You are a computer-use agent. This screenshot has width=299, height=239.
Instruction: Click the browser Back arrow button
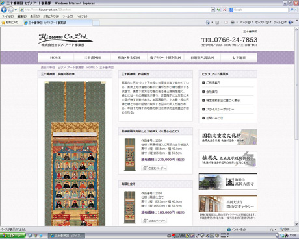[4, 10]
